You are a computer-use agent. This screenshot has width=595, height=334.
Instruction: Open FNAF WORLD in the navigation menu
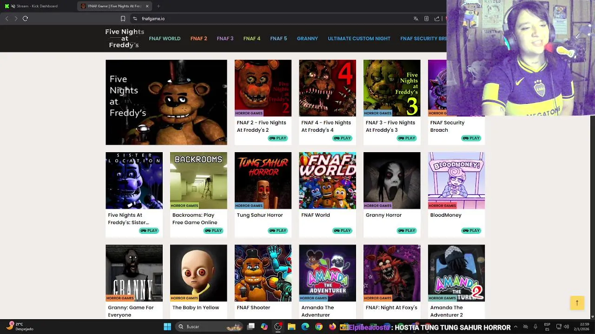165,39
